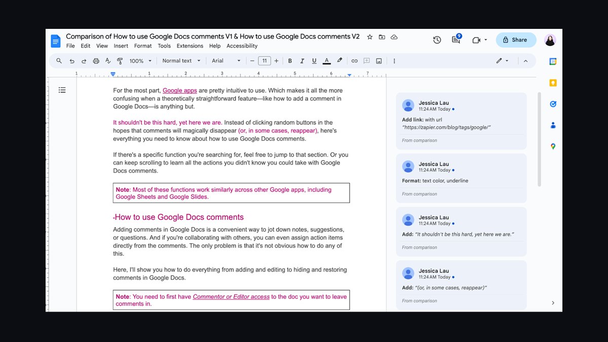Viewport: 608px width, 342px height.
Task: Star this document
Action: [x=370, y=37]
